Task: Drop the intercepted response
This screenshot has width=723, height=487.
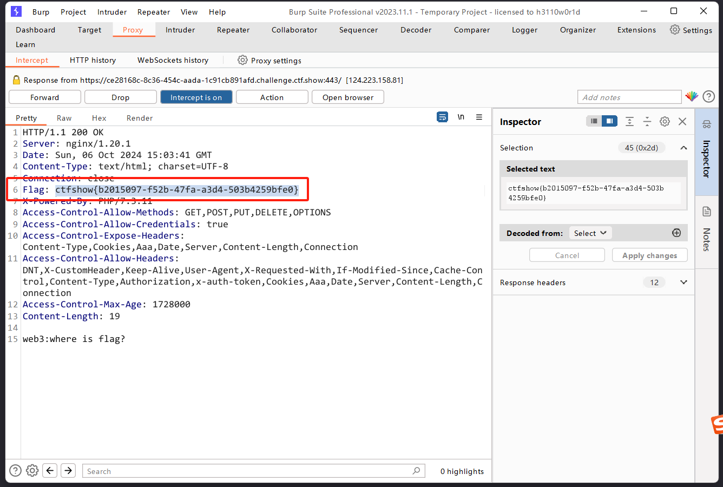Action: pos(121,97)
